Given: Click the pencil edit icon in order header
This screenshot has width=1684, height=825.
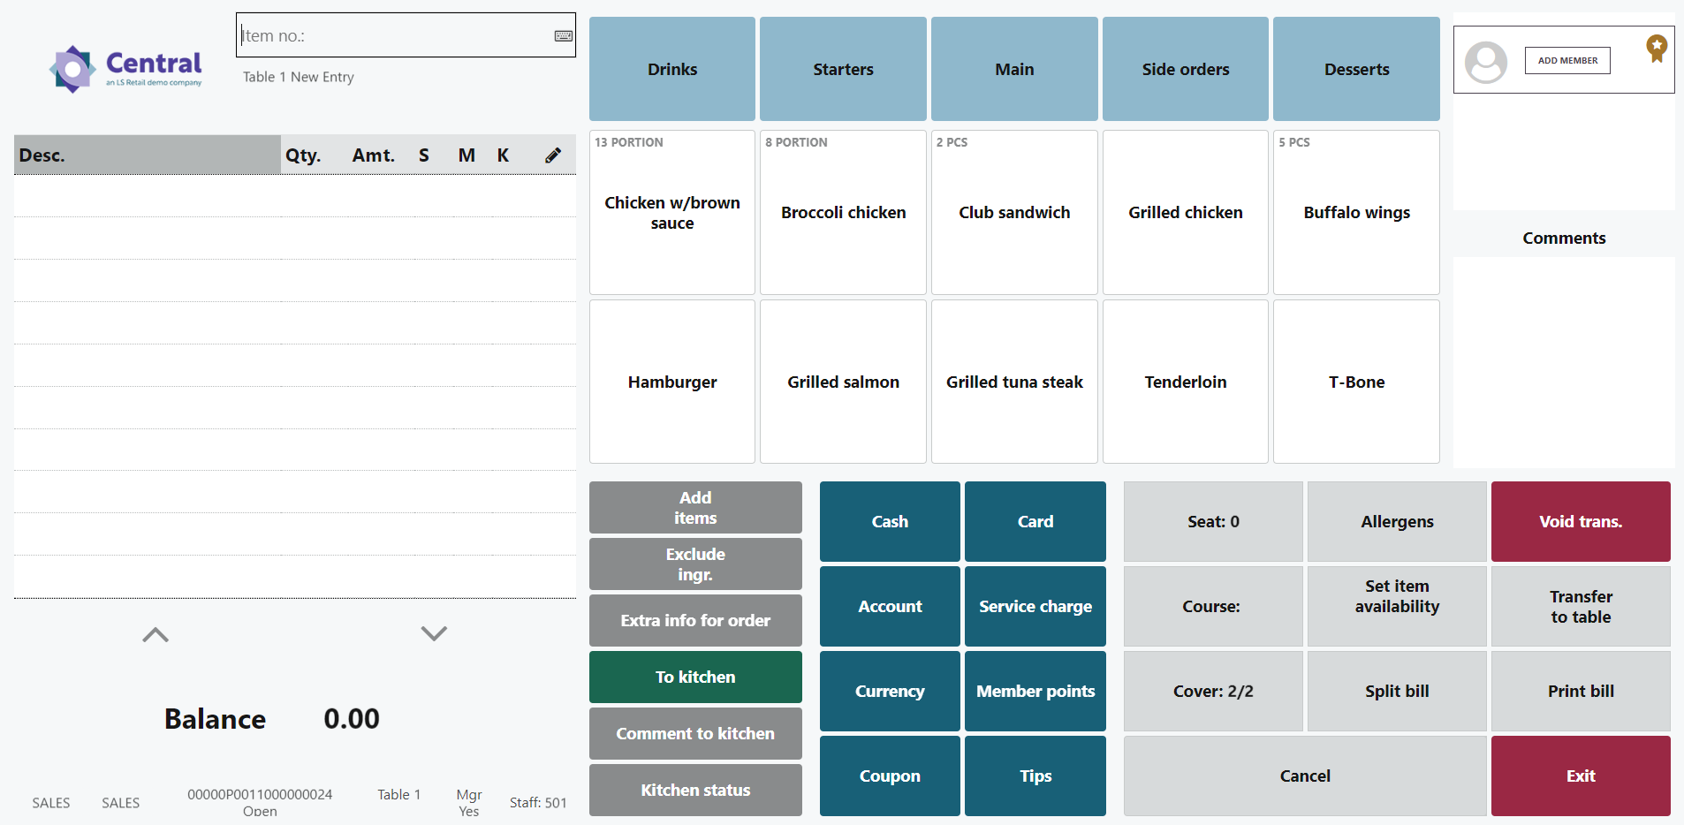Looking at the screenshot, I should [553, 155].
